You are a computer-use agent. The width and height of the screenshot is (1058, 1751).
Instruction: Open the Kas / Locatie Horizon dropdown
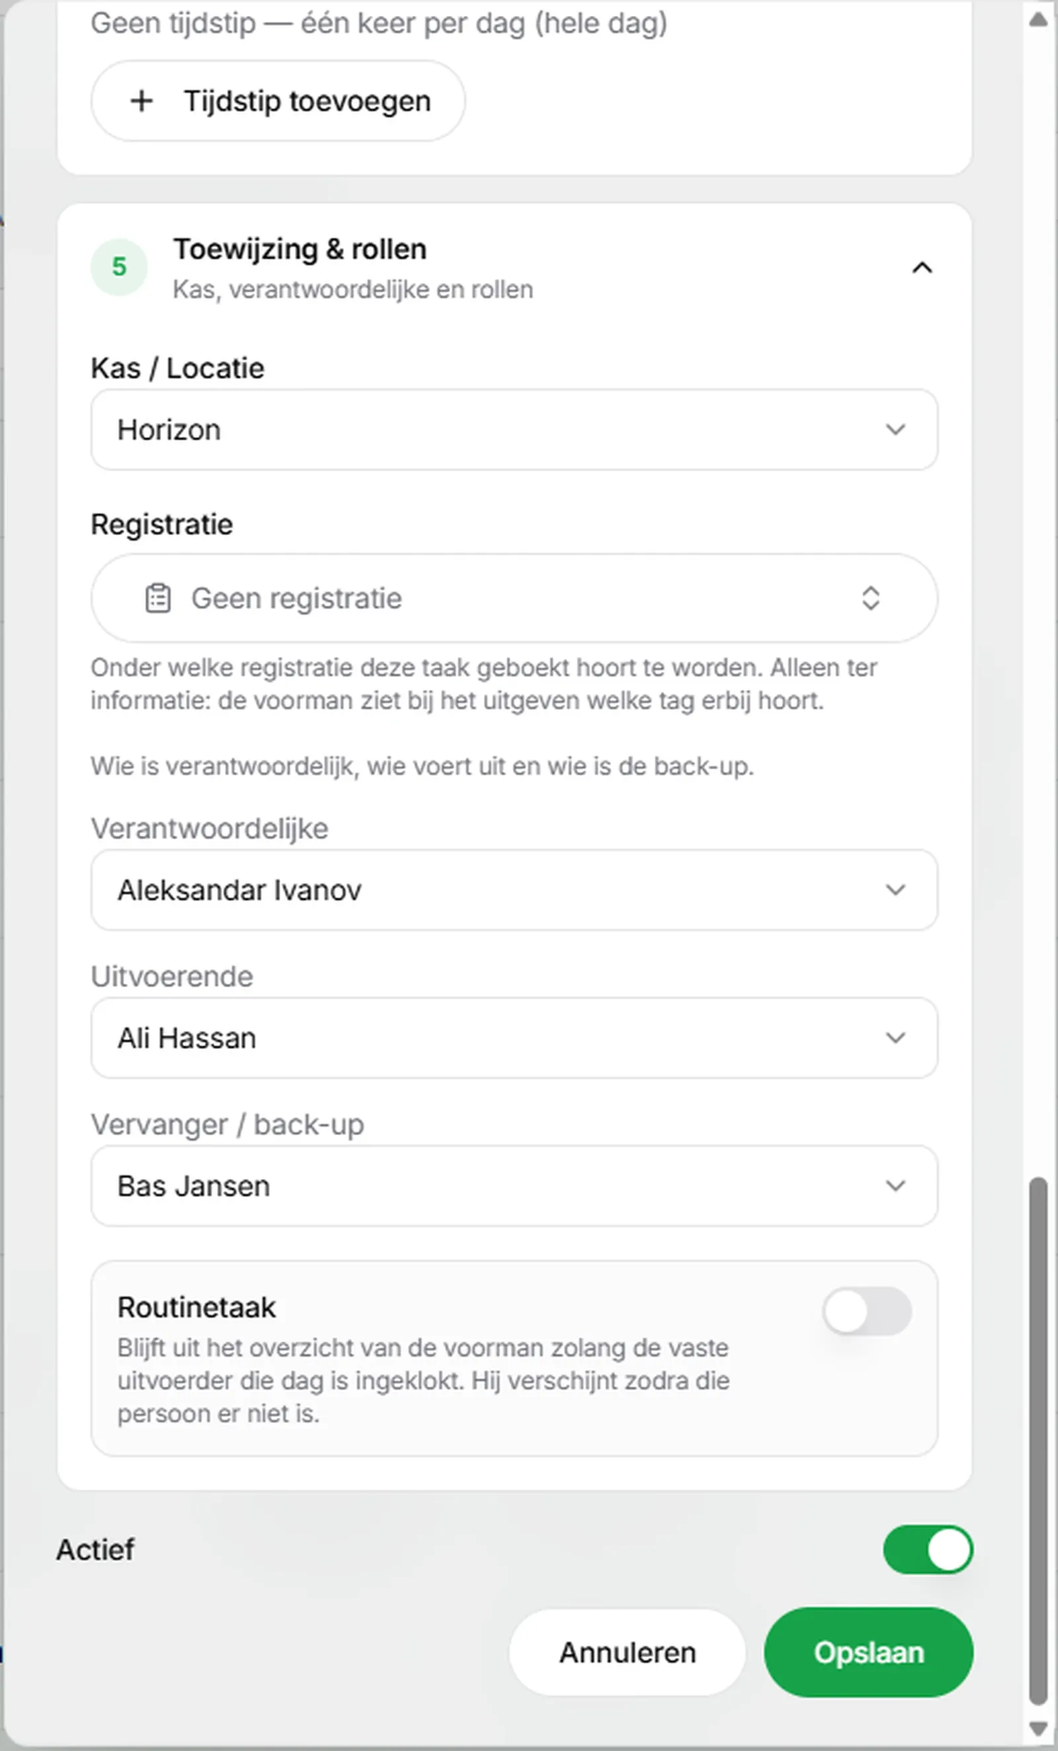[514, 429]
